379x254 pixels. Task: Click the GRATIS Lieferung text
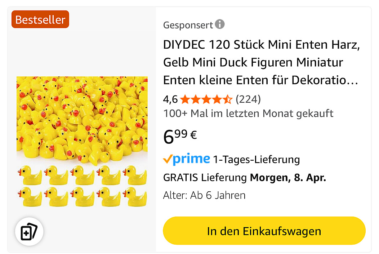pos(205,178)
